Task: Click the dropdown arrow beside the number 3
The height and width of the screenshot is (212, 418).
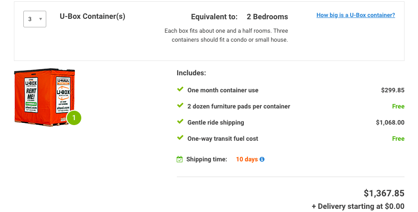Action: click(40, 19)
